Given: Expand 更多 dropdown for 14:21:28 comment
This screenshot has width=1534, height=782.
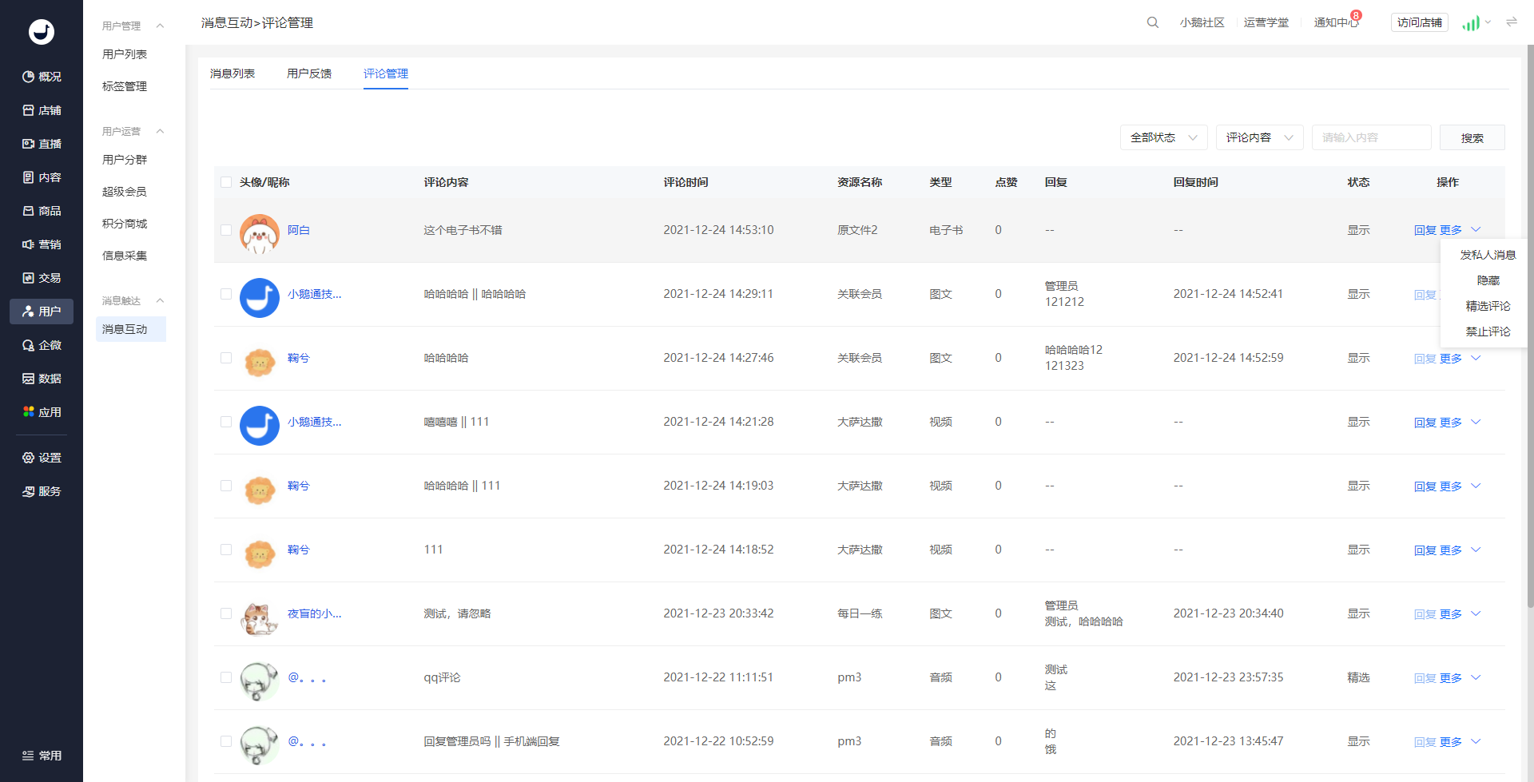Looking at the screenshot, I should point(1460,422).
